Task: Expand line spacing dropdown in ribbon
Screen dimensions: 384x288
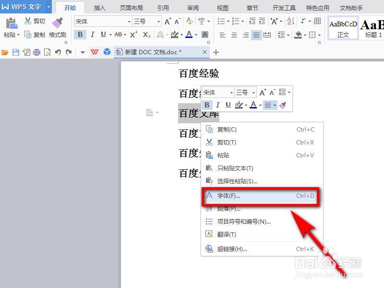Action: pos(288,35)
